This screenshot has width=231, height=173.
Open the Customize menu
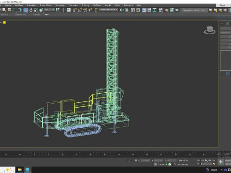click(73, 5)
